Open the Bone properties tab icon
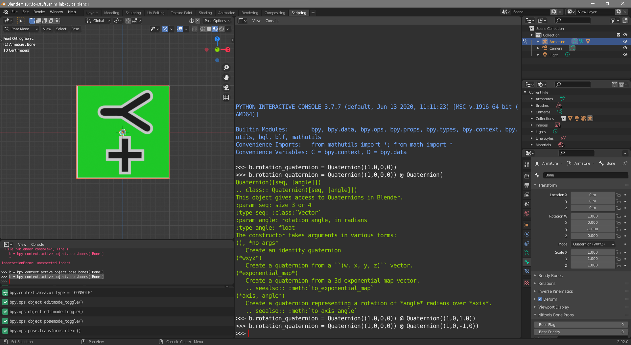 point(527,262)
